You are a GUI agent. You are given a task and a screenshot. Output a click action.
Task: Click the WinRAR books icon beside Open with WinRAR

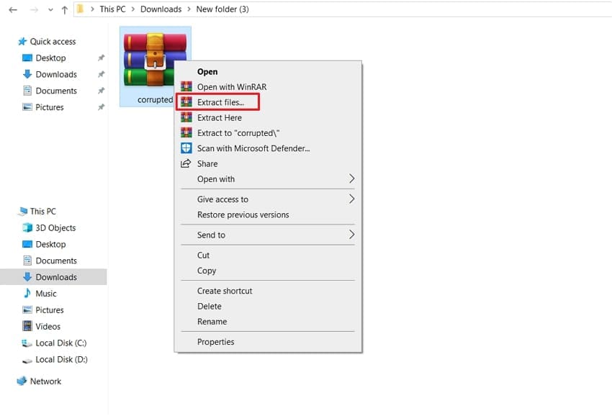186,86
